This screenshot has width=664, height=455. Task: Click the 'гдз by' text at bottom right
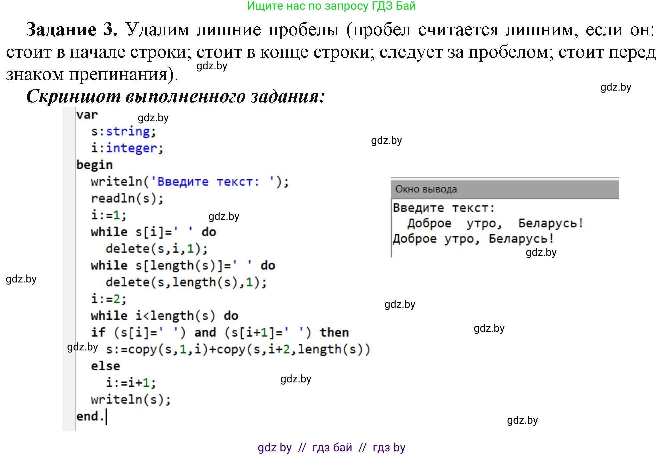(x=389, y=448)
